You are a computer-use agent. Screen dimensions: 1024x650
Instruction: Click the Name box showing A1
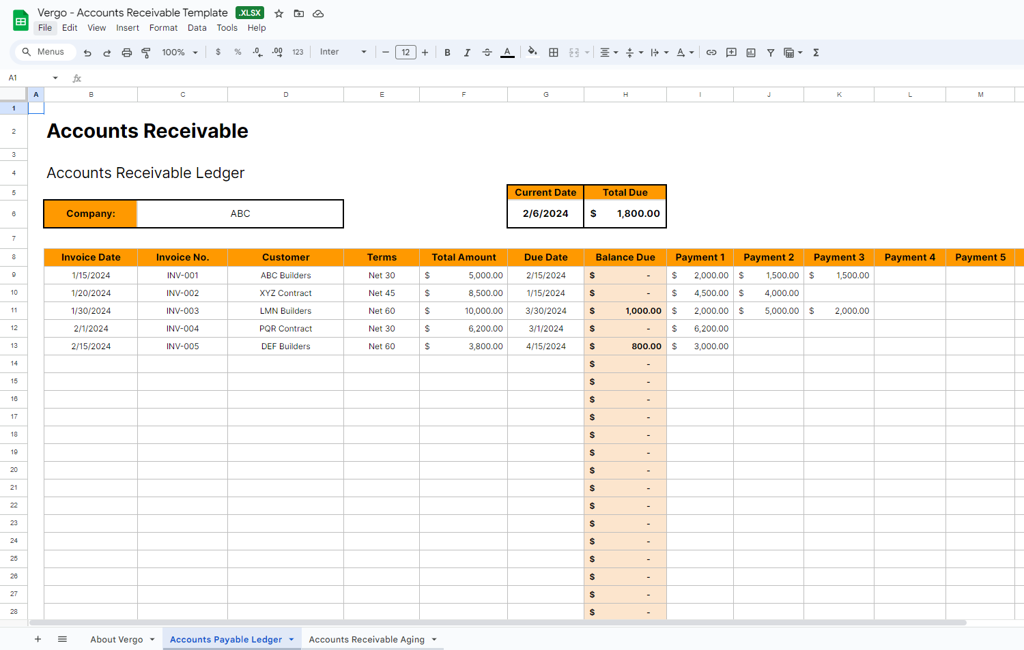(x=27, y=78)
